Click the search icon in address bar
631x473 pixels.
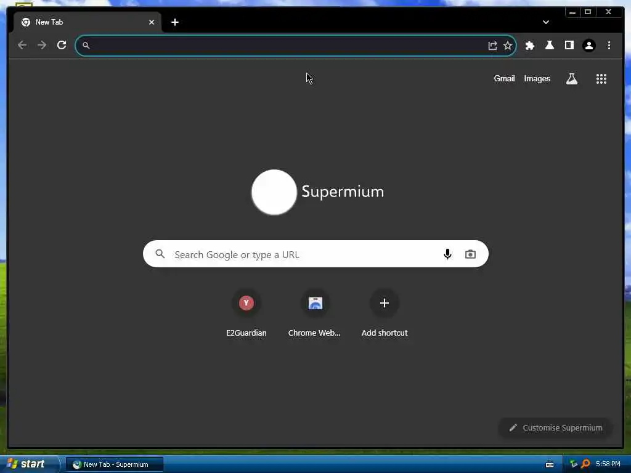(x=86, y=46)
